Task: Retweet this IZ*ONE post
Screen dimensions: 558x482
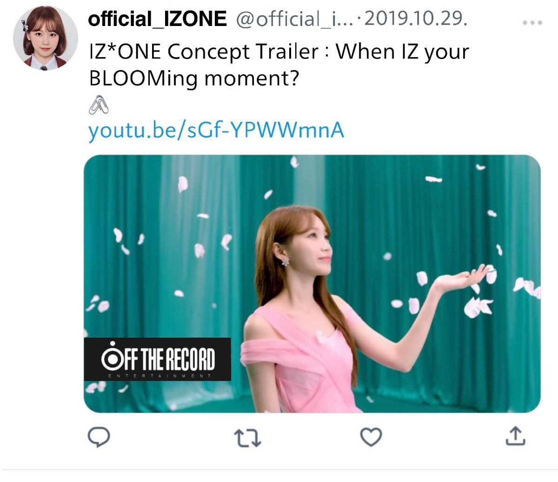Action: 247,438
